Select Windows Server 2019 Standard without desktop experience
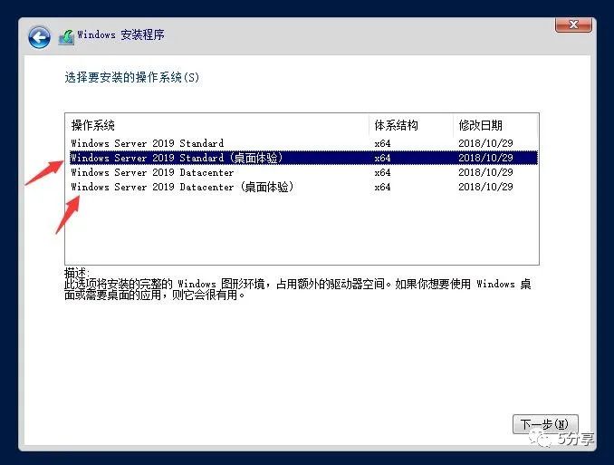The height and width of the screenshot is (465, 614). click(303, 143)
